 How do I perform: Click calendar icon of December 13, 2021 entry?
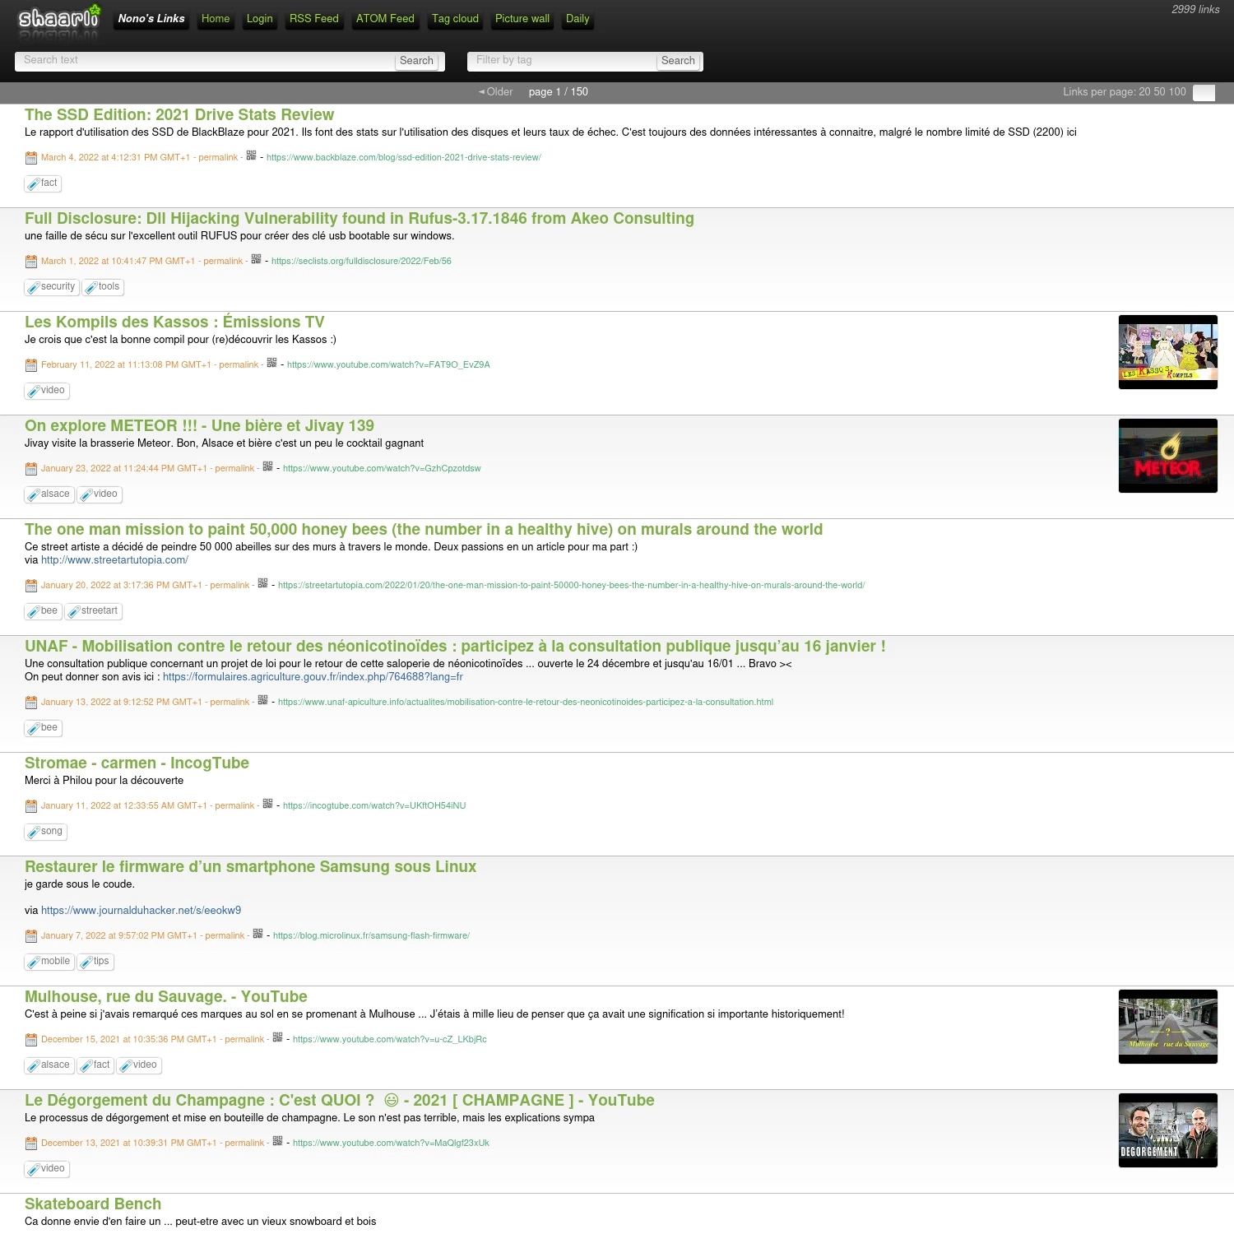pyautogui.click(x=31, y=1143)
